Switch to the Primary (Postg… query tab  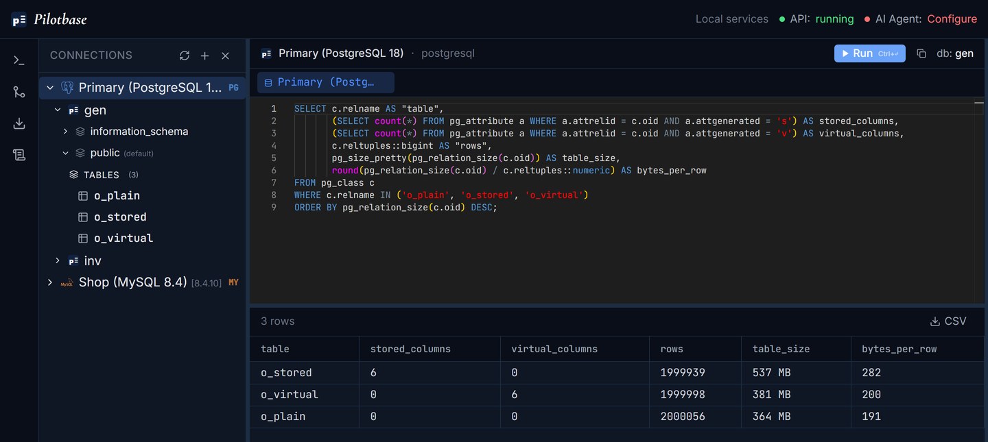pos(326,82)
